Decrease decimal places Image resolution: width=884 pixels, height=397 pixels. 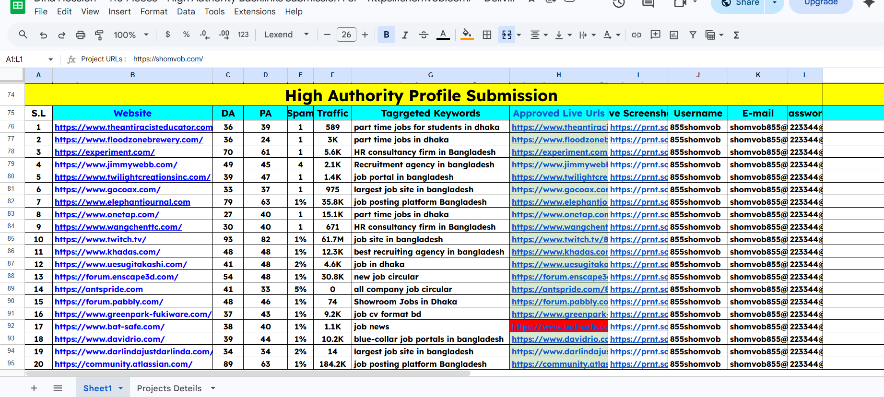pos(205,35)
